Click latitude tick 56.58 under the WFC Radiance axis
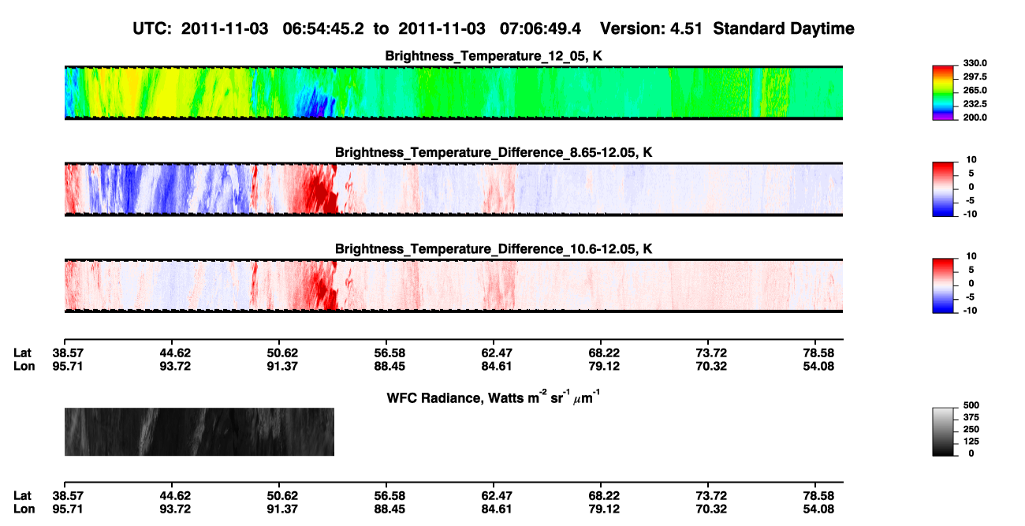1025x526 pixels. coord(389,495)
